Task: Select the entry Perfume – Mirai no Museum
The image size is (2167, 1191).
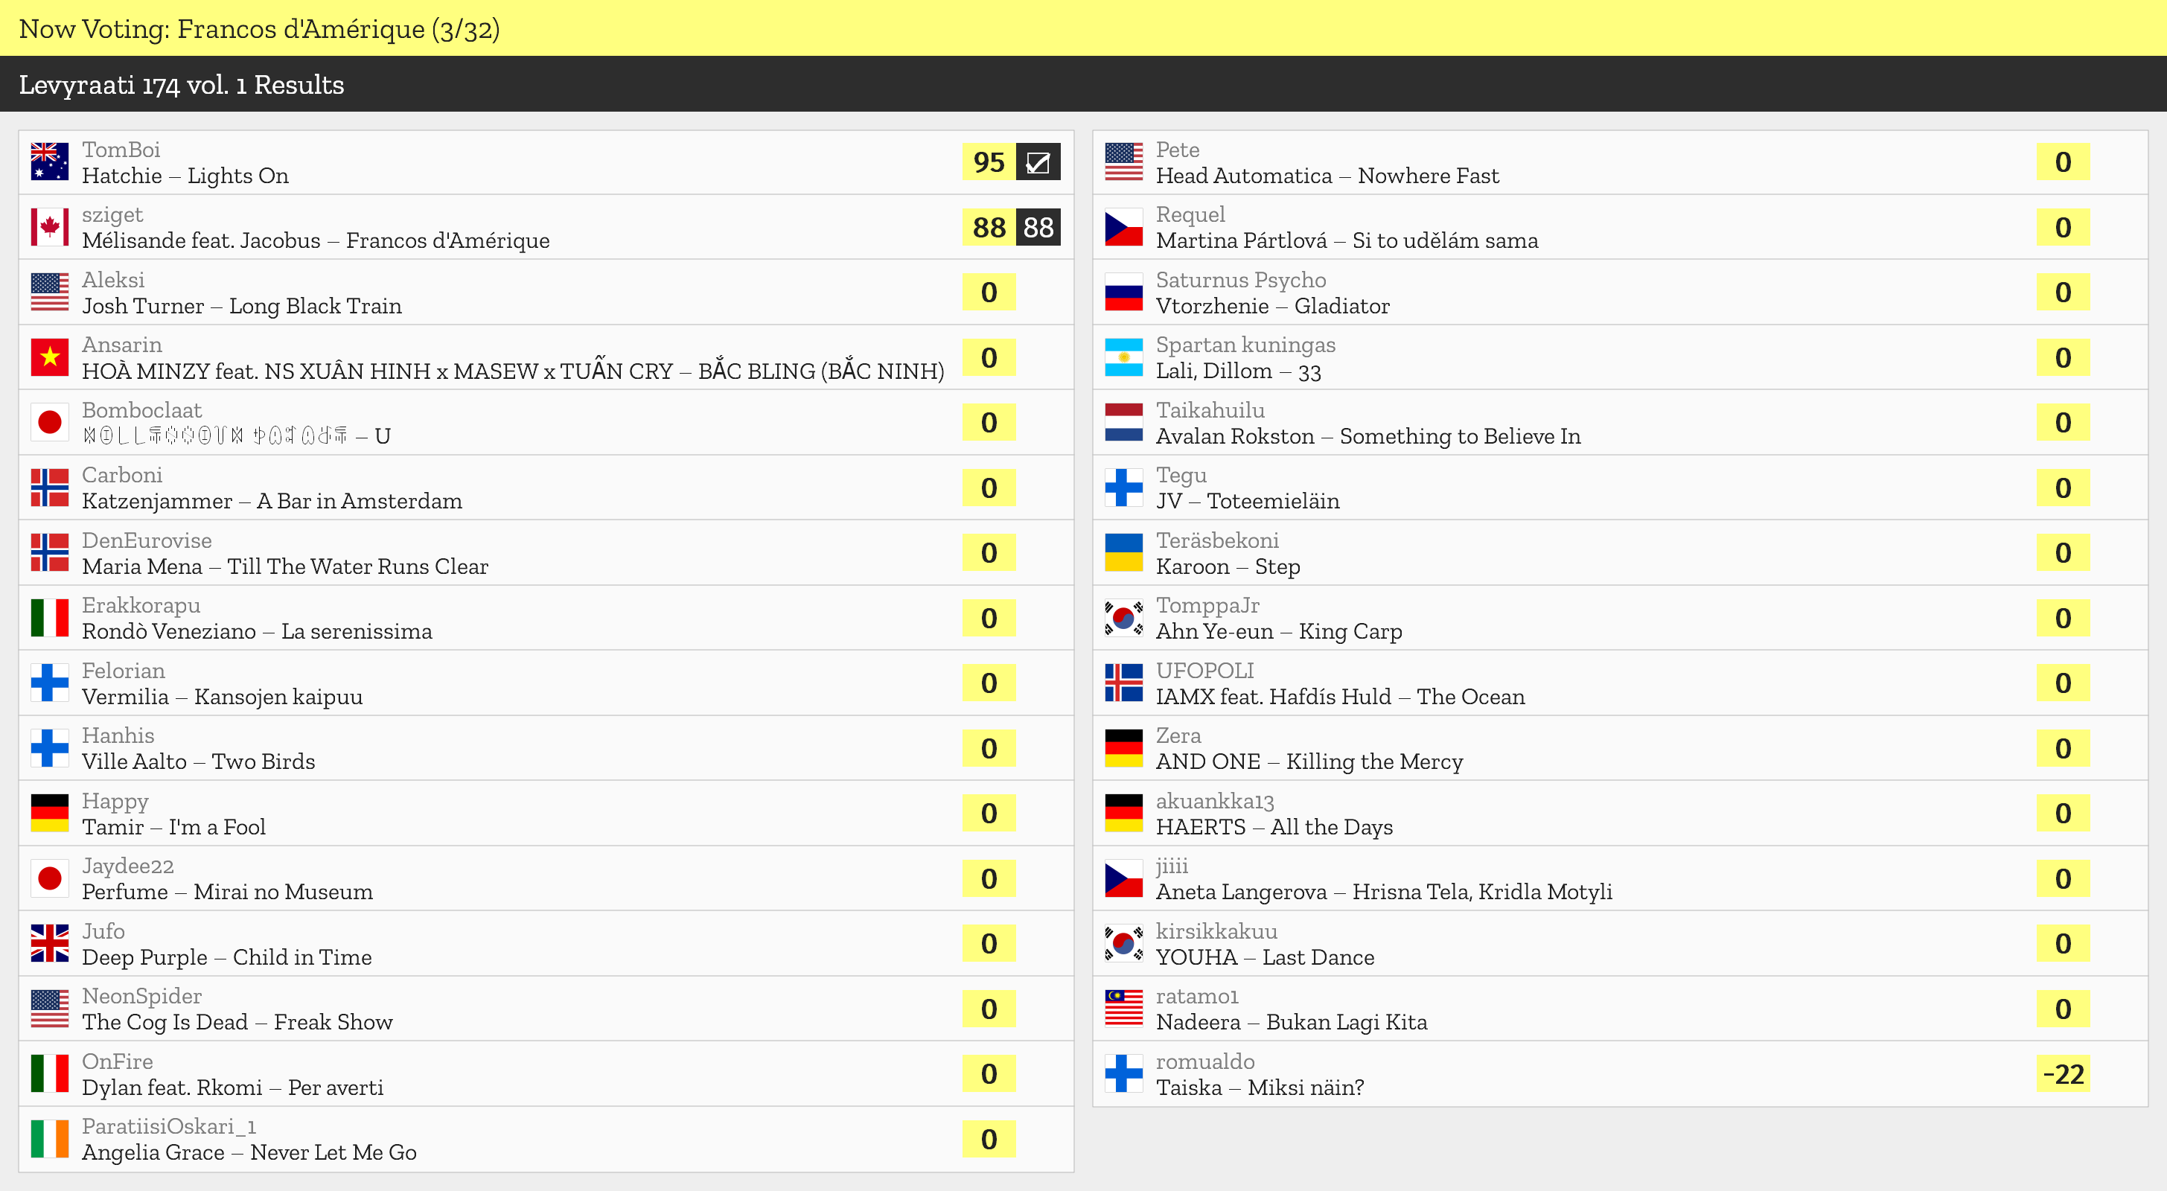Action: click(227, 892)
